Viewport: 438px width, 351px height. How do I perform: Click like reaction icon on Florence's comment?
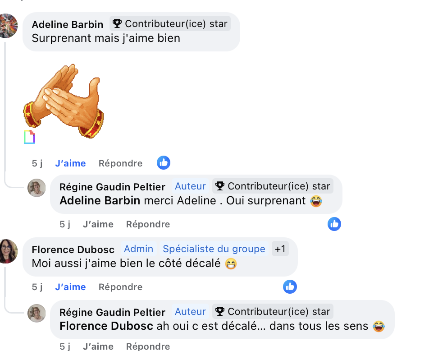coord(290,286)
